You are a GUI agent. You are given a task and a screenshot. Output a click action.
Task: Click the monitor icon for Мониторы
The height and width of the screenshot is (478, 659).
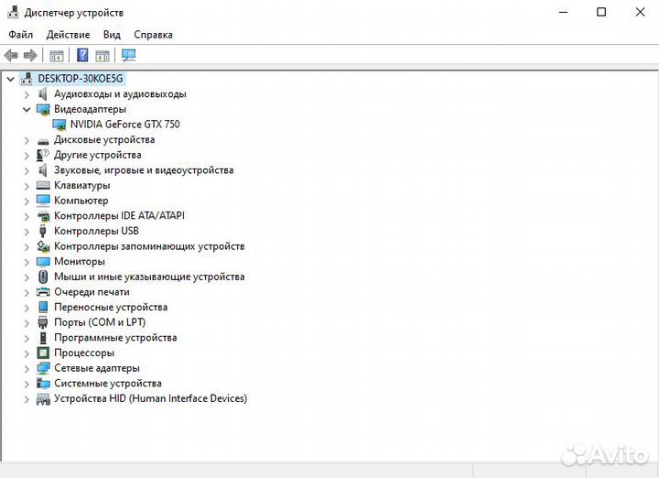43,262
